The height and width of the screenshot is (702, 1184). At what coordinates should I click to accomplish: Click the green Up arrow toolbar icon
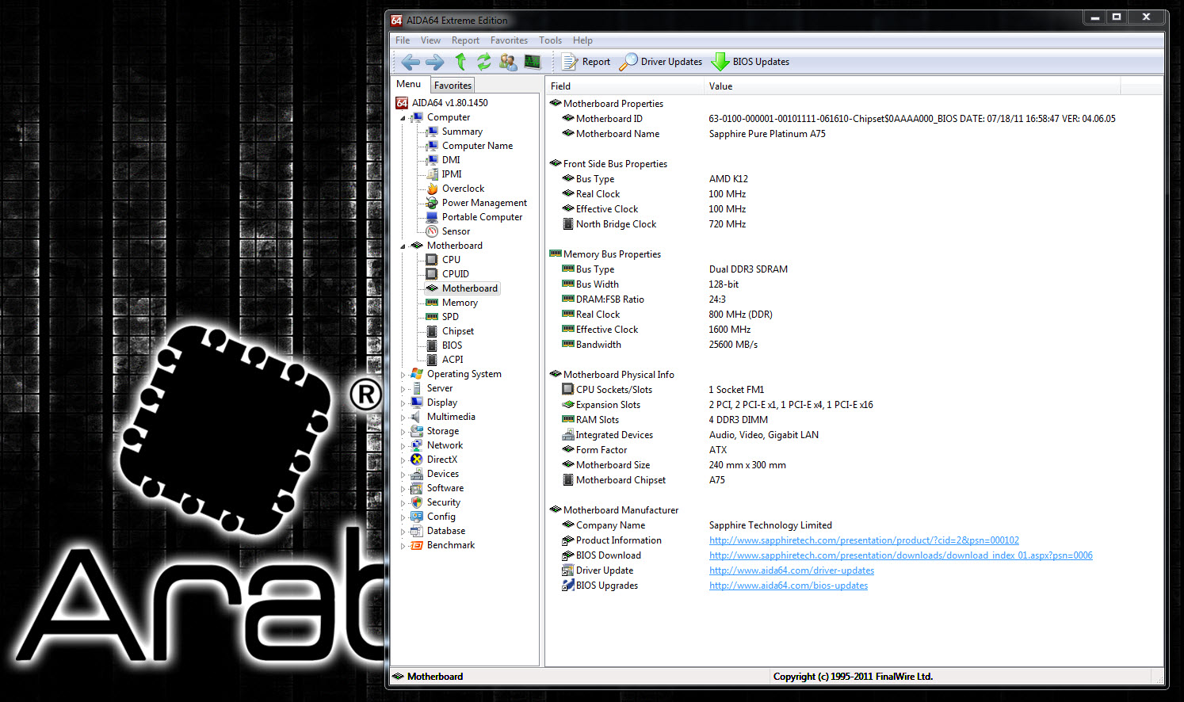[460, 62]
